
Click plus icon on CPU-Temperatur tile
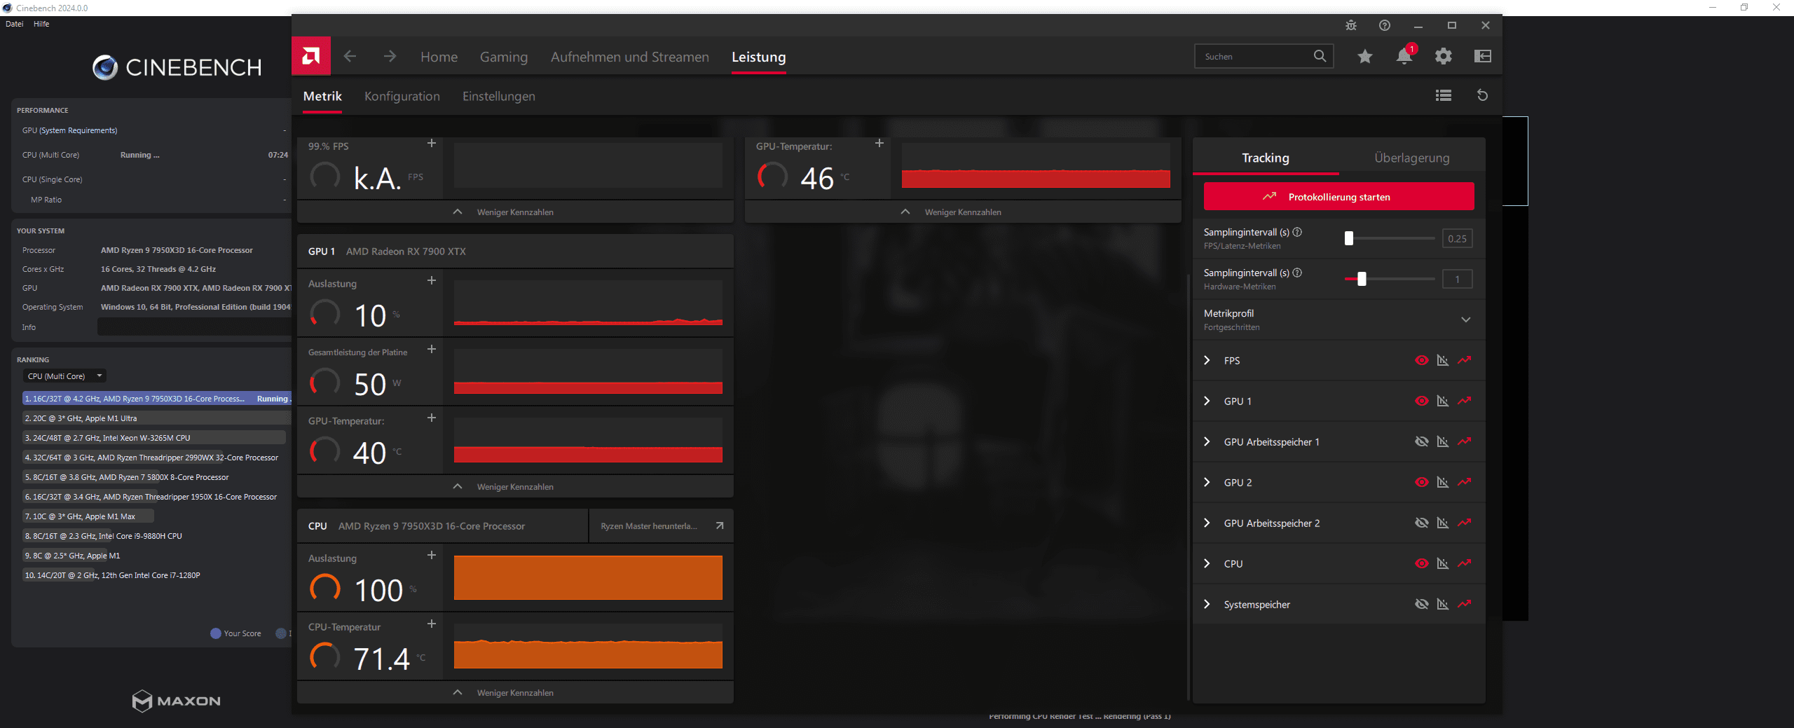[432, 624]
